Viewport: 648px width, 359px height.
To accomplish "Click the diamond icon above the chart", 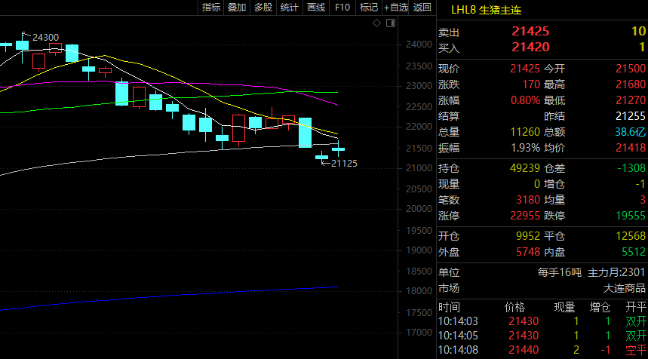I will (x=377, y=23).
